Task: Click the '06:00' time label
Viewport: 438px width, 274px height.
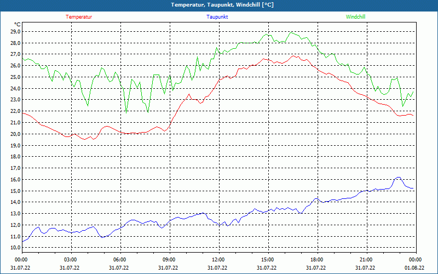Action: [x=120, y=260]
